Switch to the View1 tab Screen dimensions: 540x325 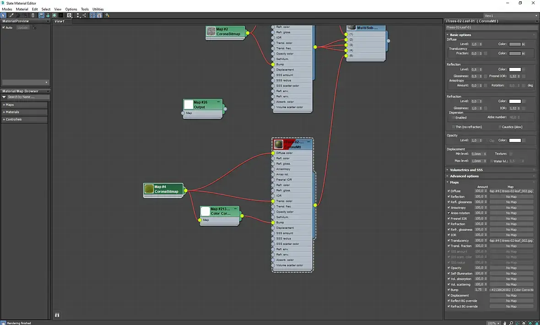(59, 22)
